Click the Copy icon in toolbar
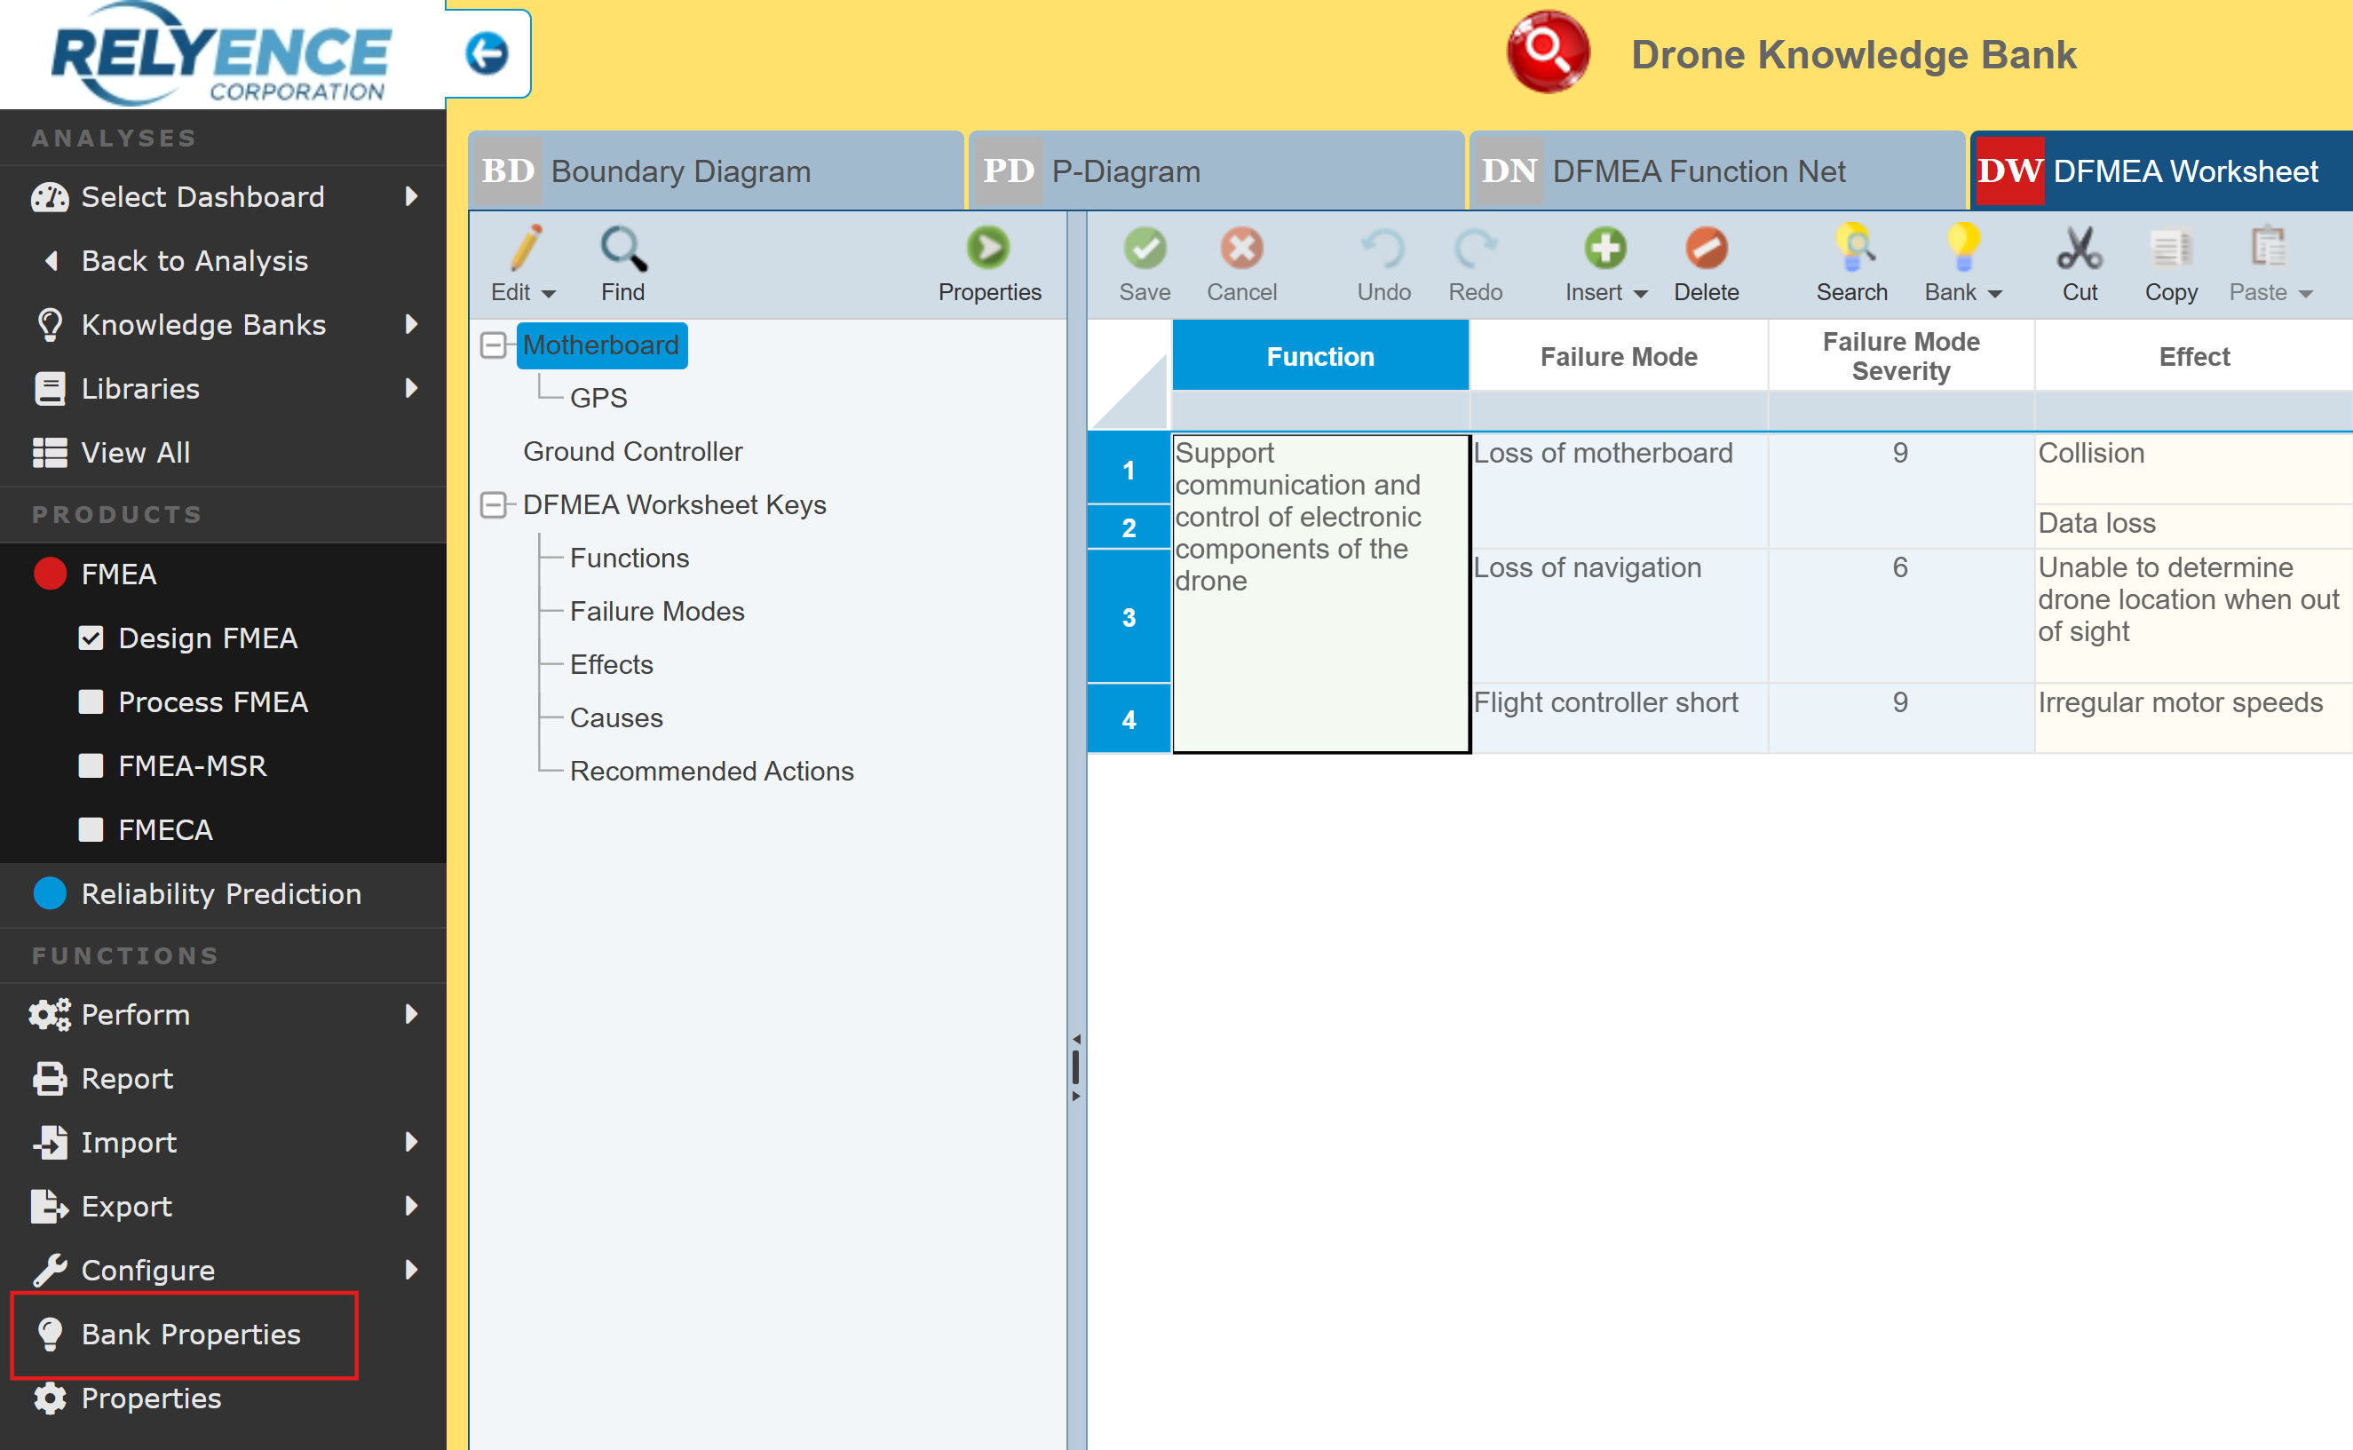Screen dimensions: 2353x1450 [2171, 250]
